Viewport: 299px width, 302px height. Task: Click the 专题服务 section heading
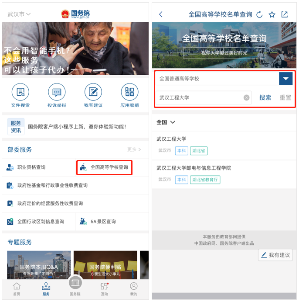pos(20,242)
